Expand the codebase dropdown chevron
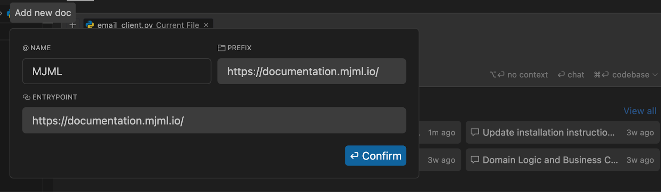661x192 pixels. tap(655, 75)
